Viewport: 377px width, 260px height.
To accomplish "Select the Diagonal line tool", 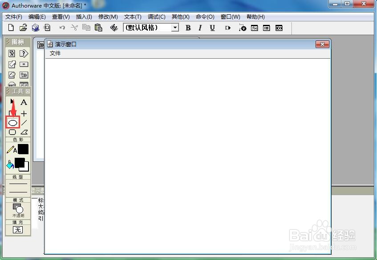I will point(24,123).
